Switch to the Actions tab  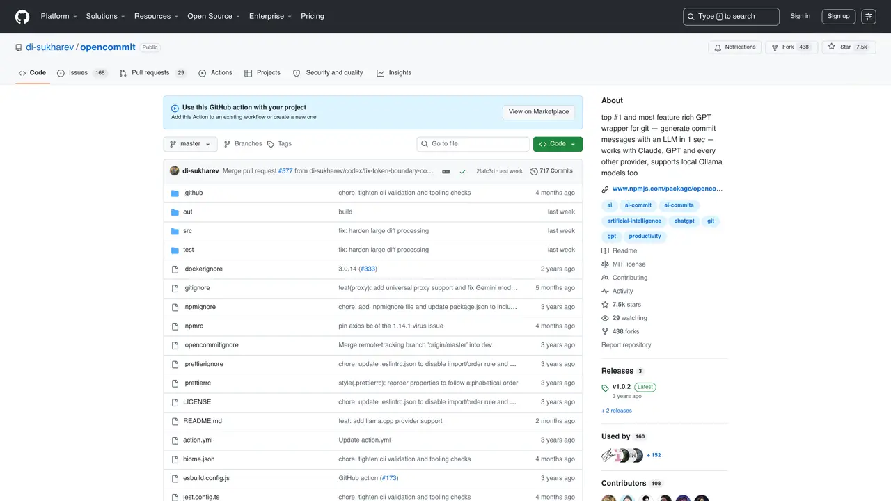tap(215, 72)
